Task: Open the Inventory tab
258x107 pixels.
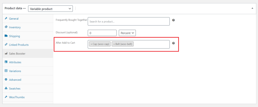Action: pyautogui.click(x=28, y=27)
